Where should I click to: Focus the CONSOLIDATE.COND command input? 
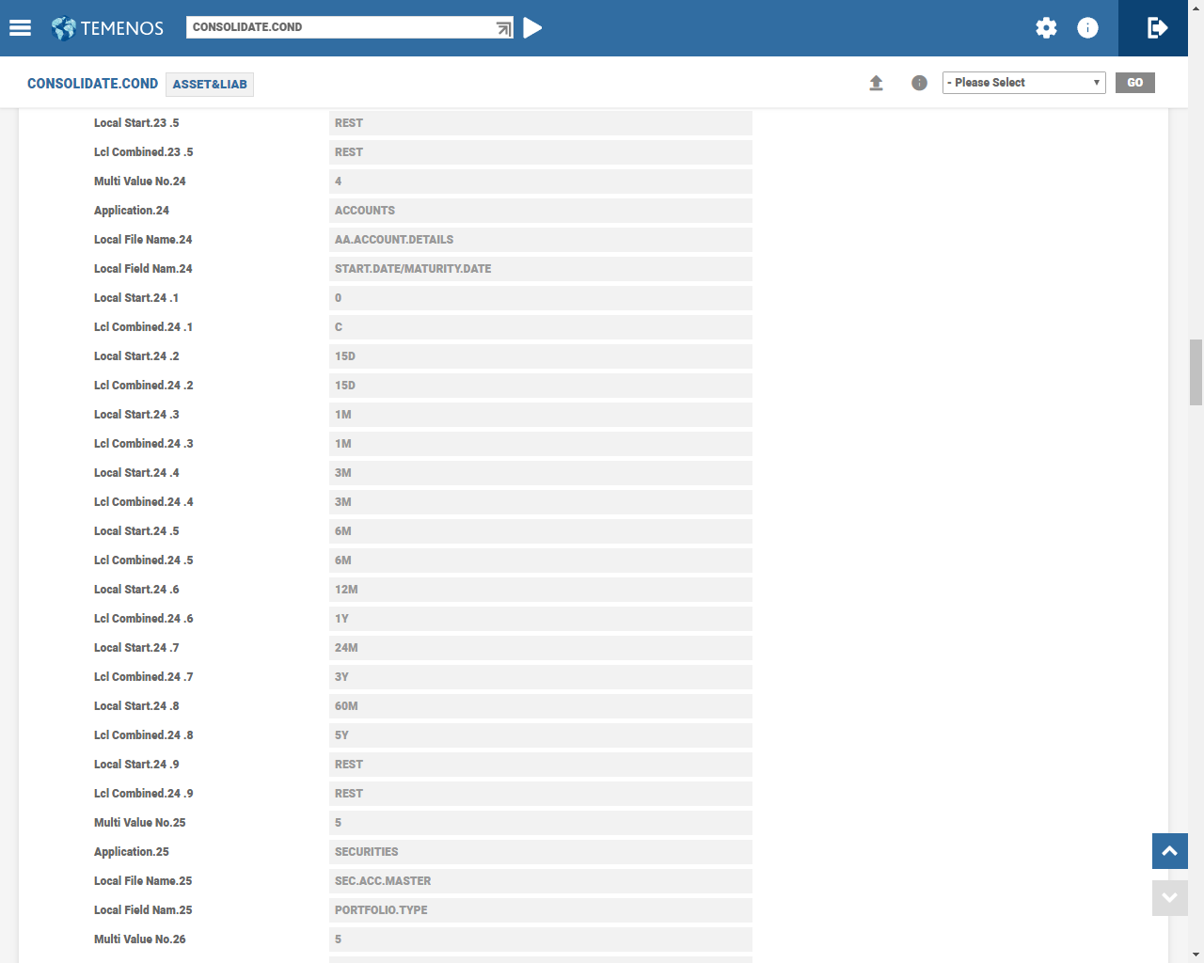coord(339,27)
